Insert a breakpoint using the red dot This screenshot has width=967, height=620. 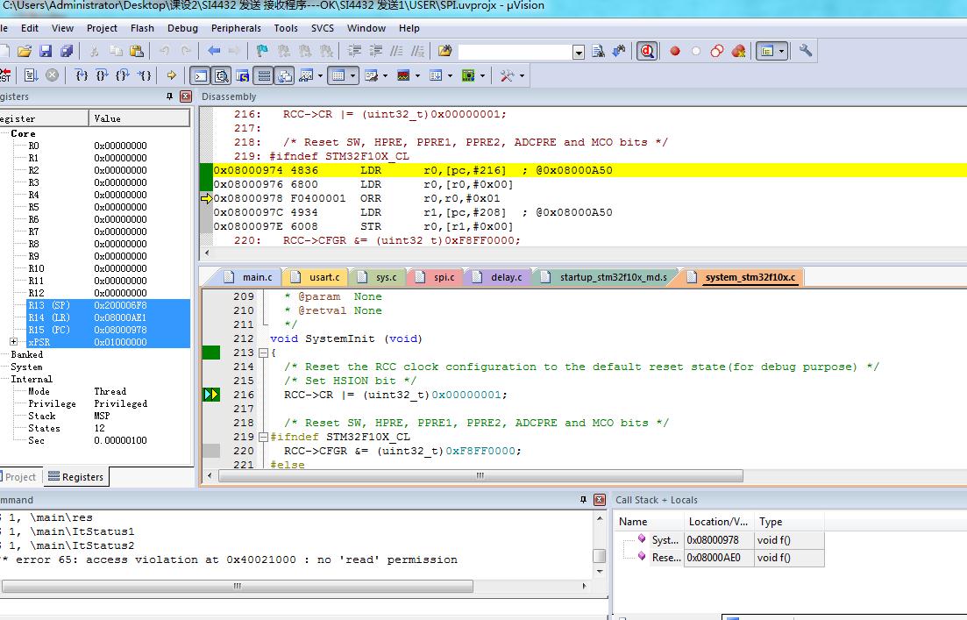pos(675,51)
